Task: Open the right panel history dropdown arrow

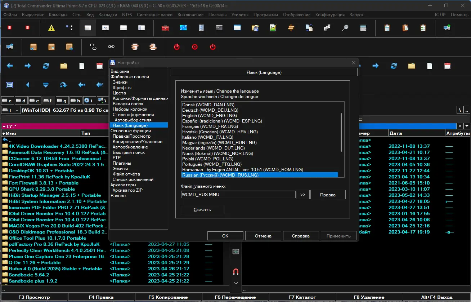Action: (467, 126)
